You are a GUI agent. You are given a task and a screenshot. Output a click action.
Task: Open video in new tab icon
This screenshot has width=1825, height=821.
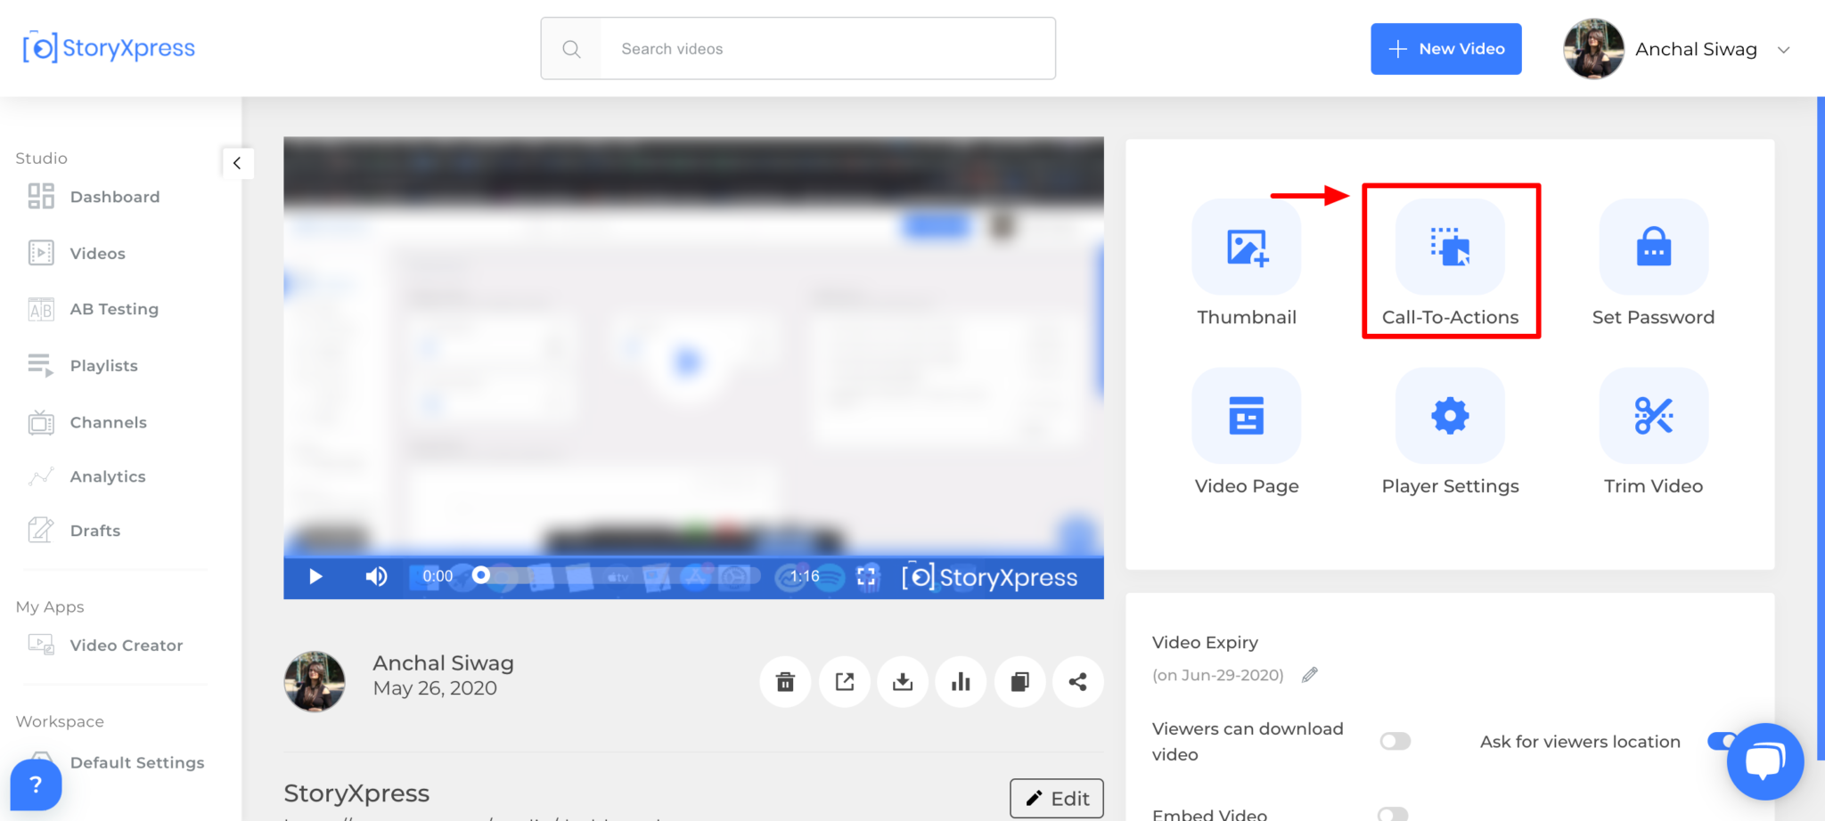pyautogui.click(x=845, y=682)
